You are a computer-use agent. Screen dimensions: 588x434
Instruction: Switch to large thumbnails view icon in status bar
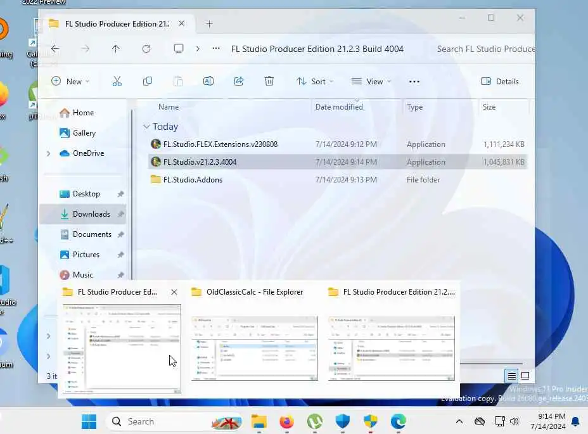coord(525,376)
